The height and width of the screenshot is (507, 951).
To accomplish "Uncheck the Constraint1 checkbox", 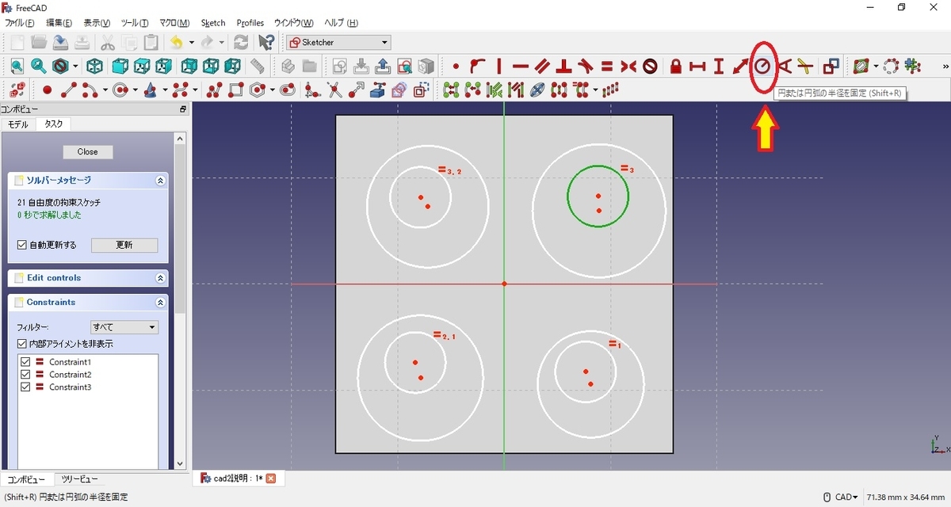I will click(x=25, y=362).
